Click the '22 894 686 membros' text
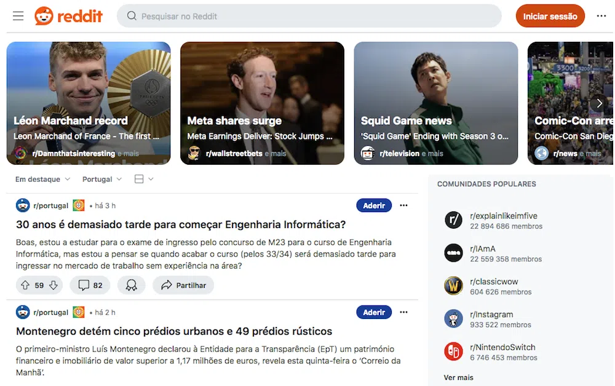This screenshot has height=386, width=615. [506, 227]
